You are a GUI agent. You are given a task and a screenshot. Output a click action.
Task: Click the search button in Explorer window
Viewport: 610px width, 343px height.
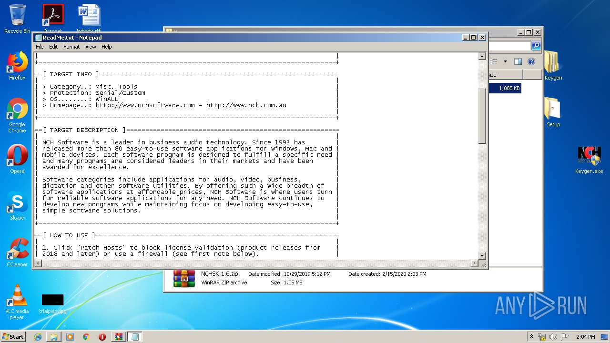tap(536, 46)
